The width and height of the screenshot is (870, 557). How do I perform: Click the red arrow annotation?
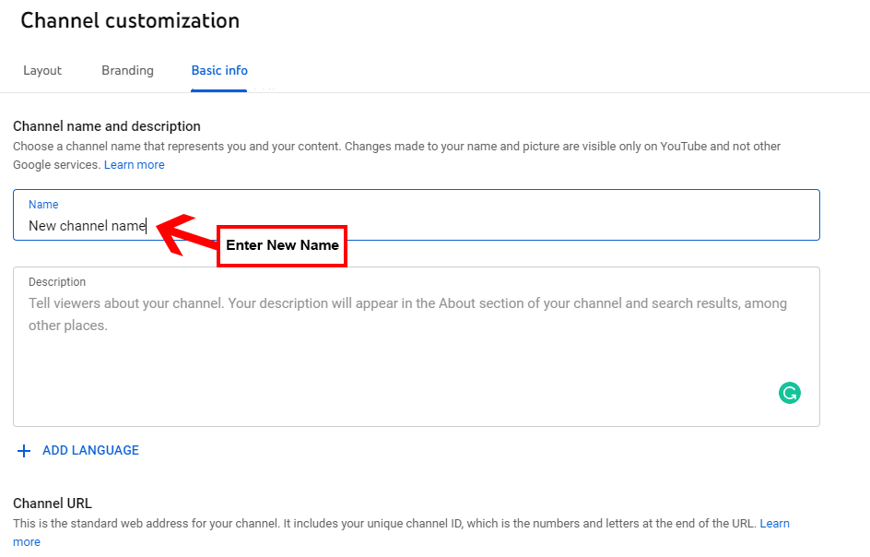click(x=186, y=234)
